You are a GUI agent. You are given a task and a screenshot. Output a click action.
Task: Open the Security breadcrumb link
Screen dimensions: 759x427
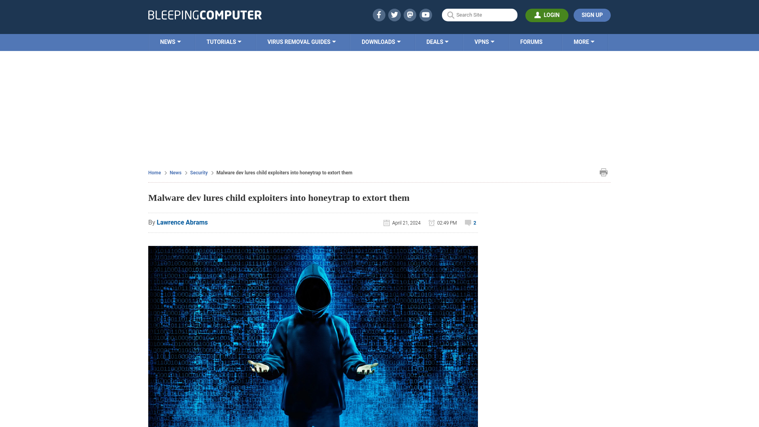pyautogui.click(x=198, y=172)
